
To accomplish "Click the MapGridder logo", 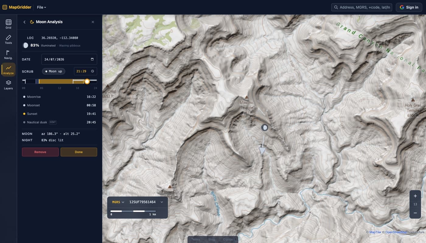I will pyautogui.click(x=17, y=7).
